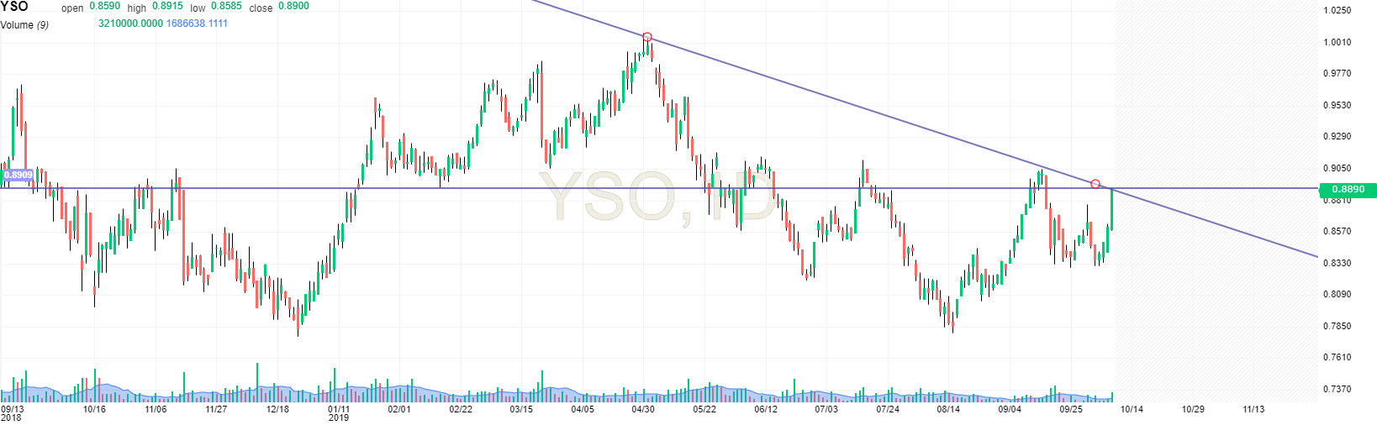
Task: Click the green volume value 3210000.0000
Action: click(x=130, y=24)
